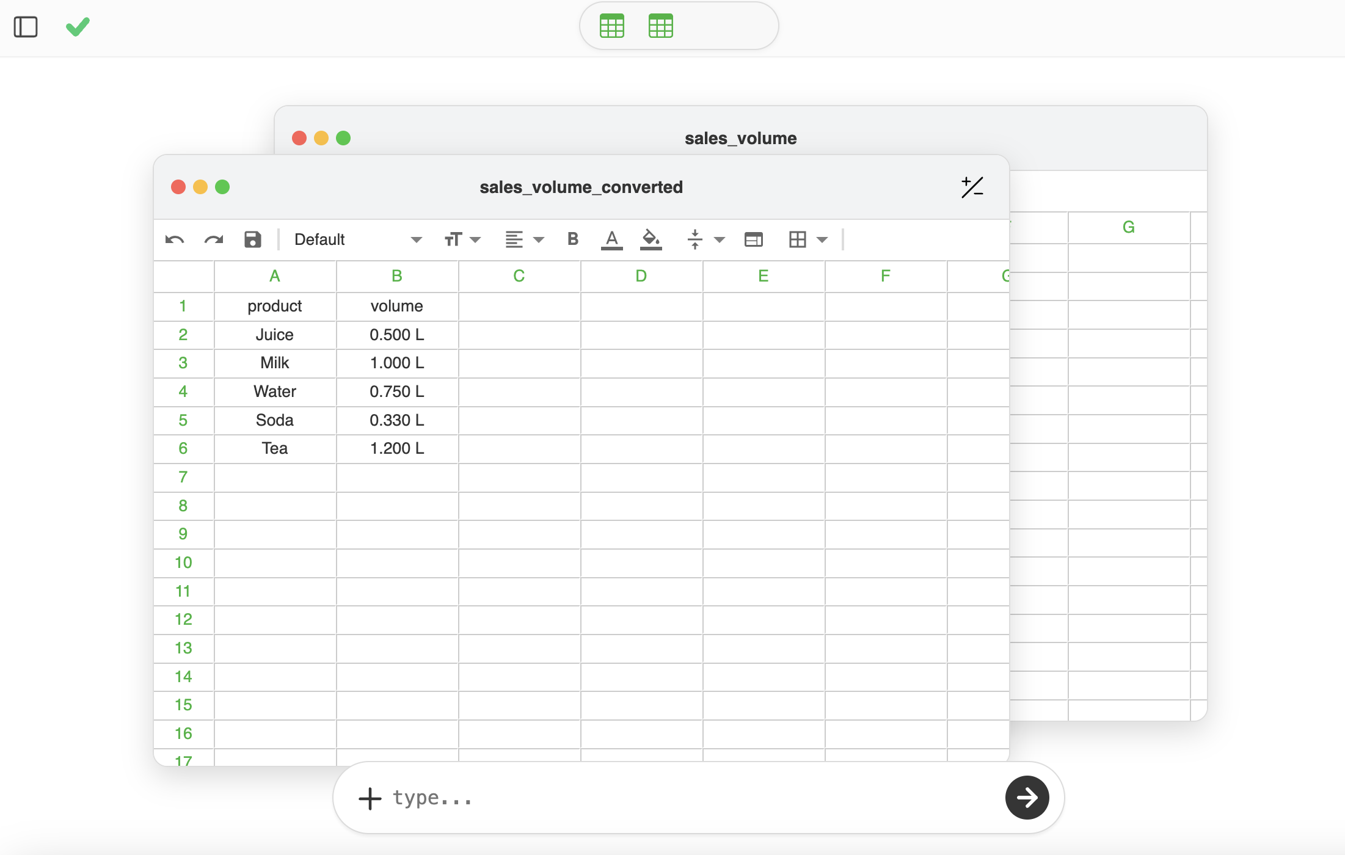The image size is (1345, 855).
Task: Click the 'volume' header cell
Action: pyautogui.click(x=397, y=306)
